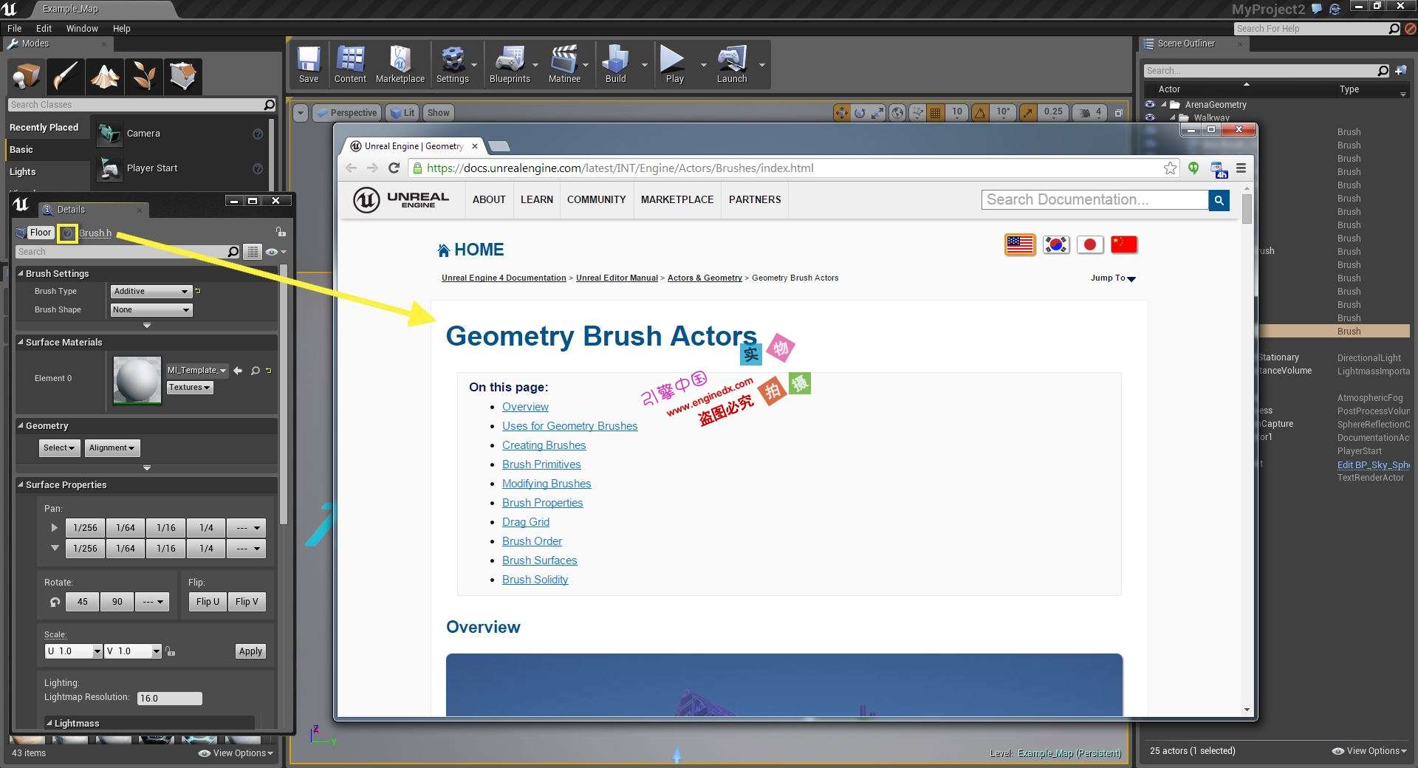Open the Edit menu
The width and height of the screenshot is (1418, 768).
(x=44, y=28)
